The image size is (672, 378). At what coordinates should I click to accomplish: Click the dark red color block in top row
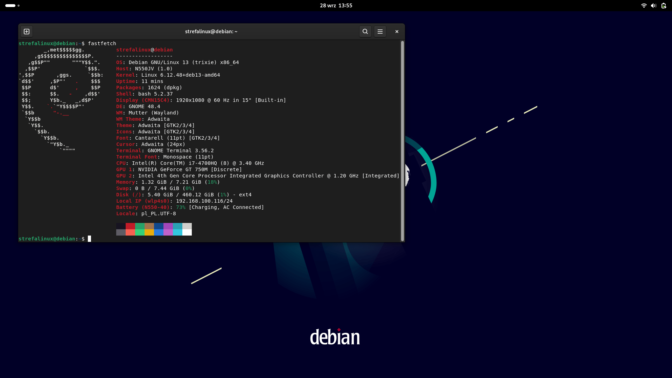coord(130,226)
